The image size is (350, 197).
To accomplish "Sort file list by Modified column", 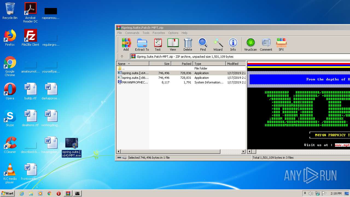I will 236,63.
